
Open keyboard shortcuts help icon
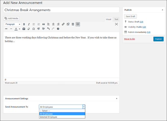(58, 29)
